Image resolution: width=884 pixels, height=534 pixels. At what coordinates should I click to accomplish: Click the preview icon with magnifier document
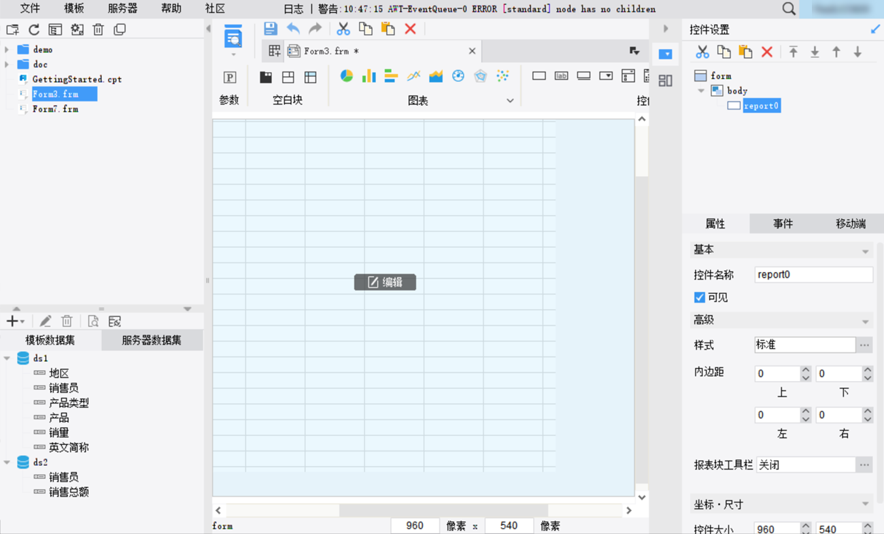point(93,321)
